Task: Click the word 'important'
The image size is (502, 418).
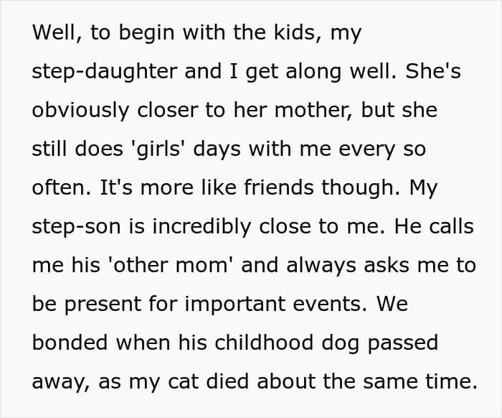Action: coord(235,305)
